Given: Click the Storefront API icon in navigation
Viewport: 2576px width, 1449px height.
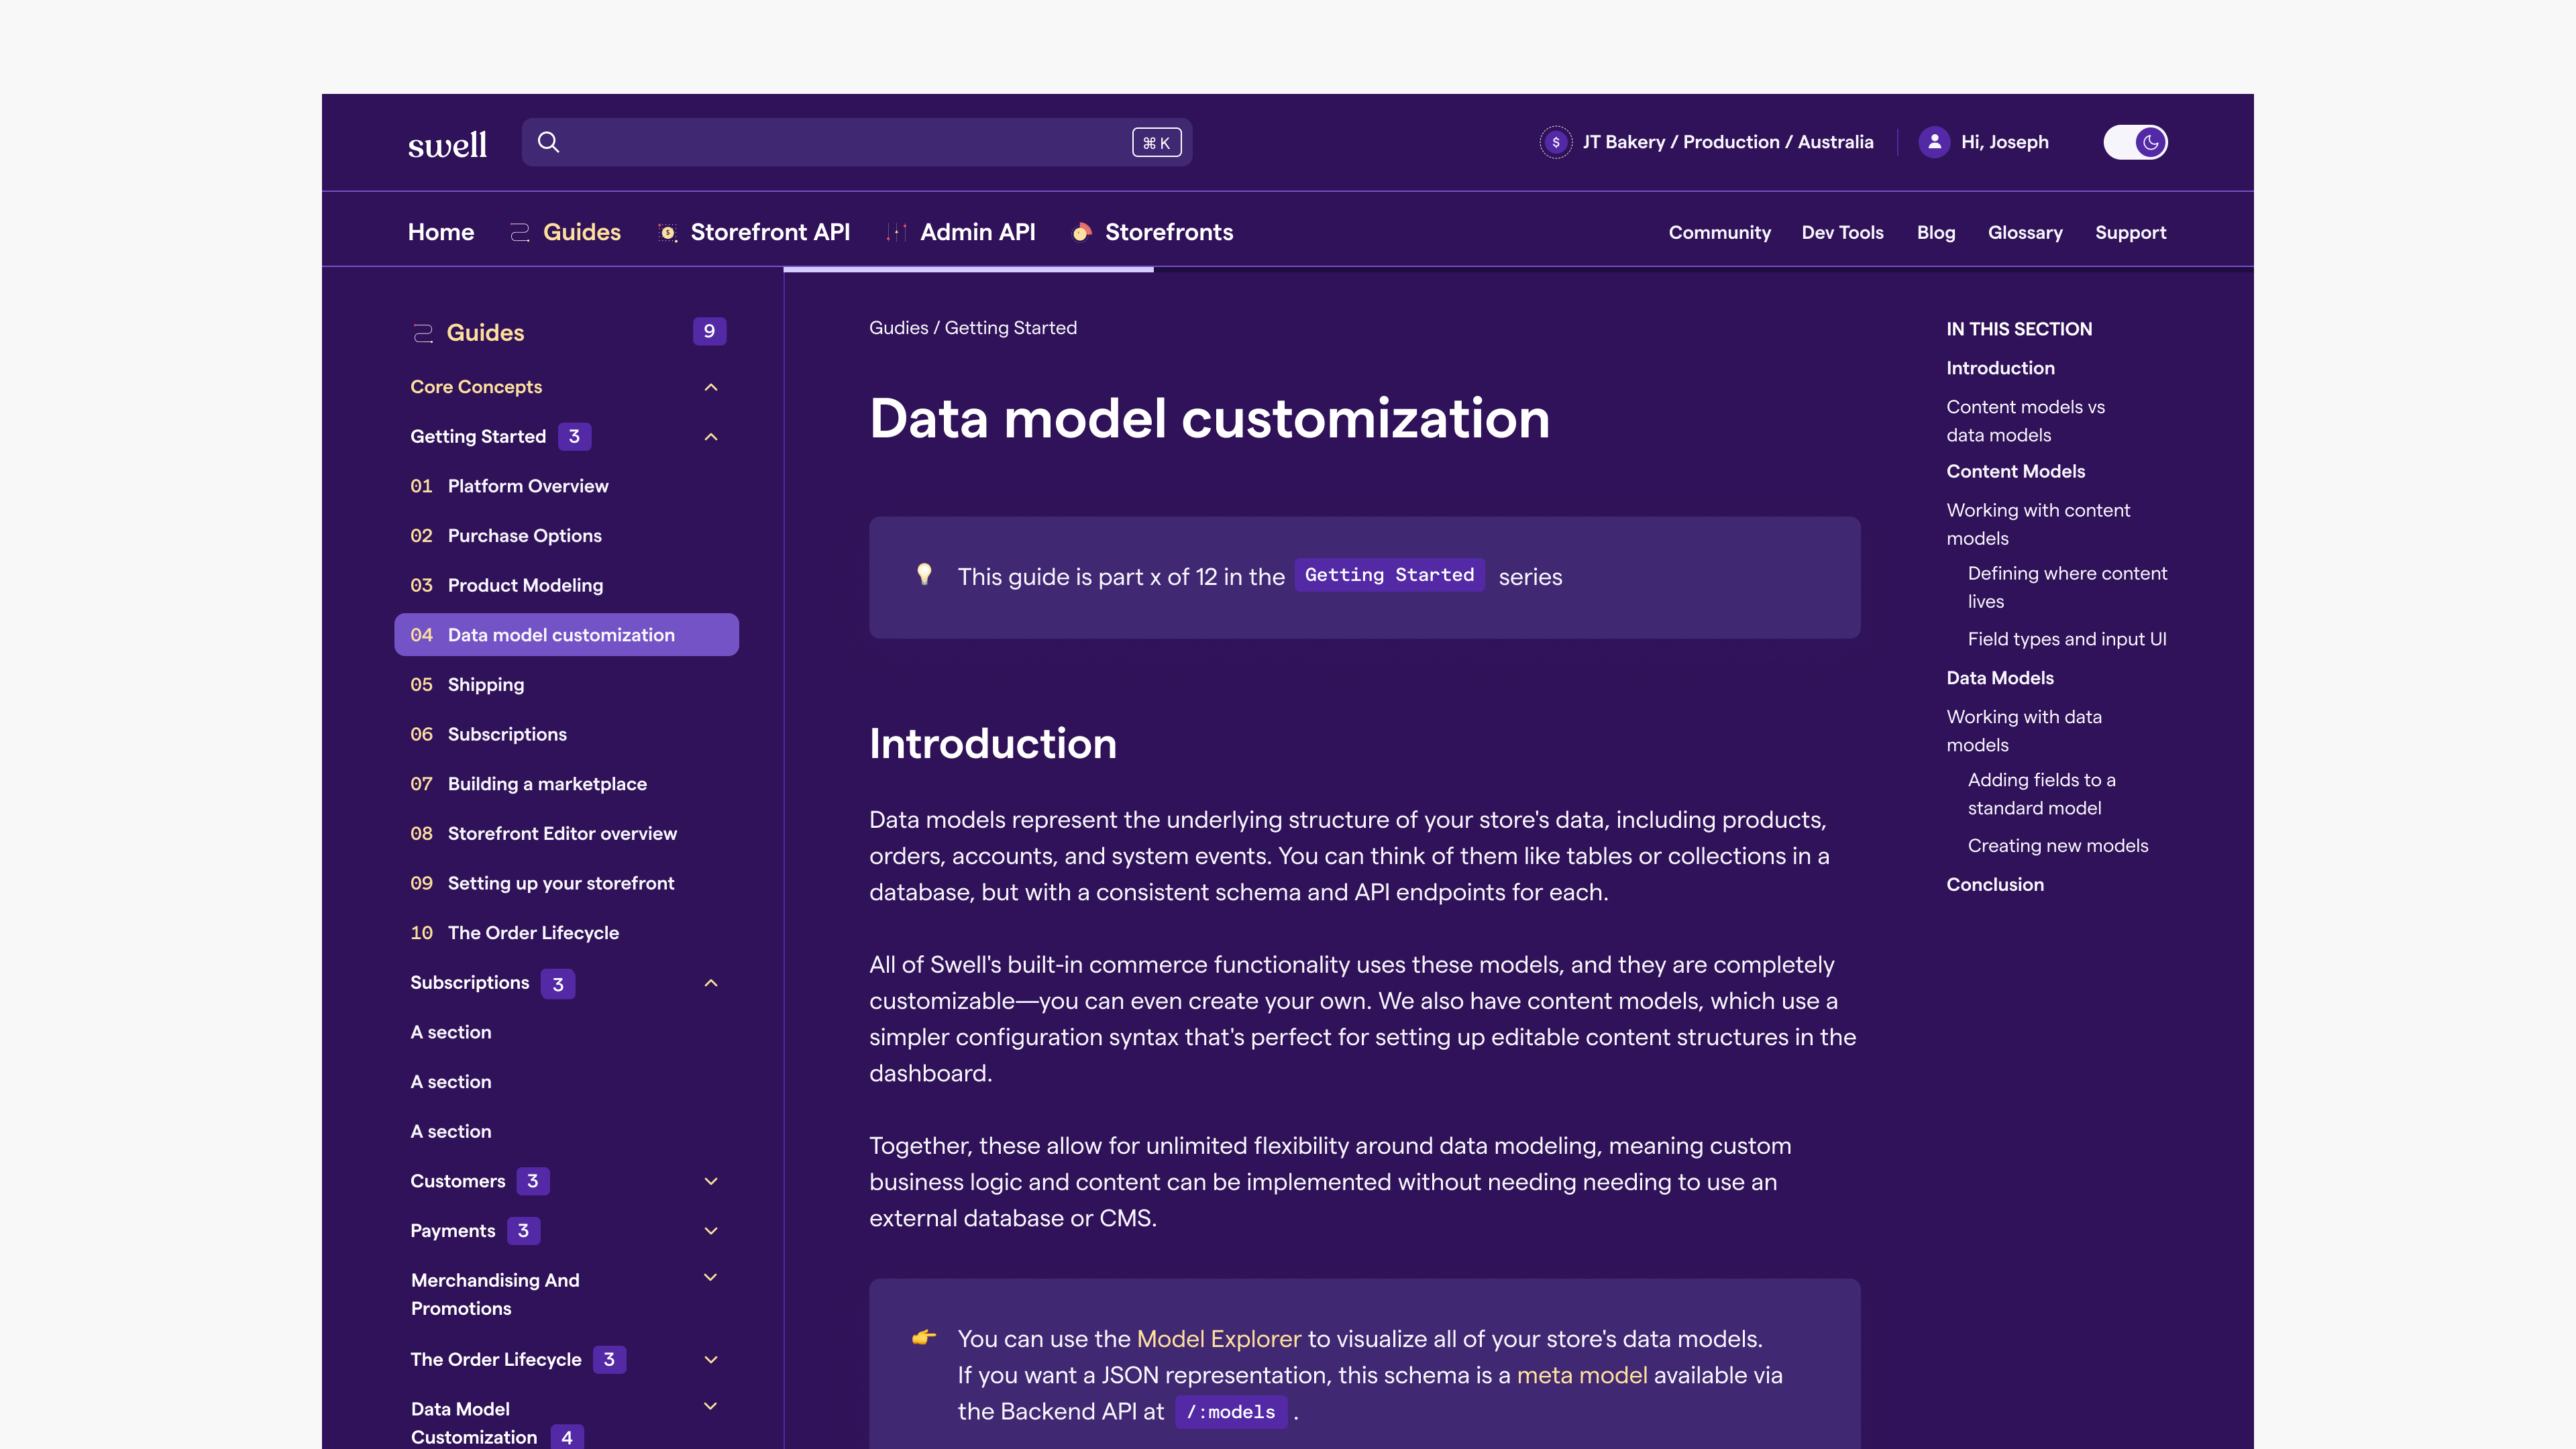Looking at the screenshot, I should tap(667, 232).
